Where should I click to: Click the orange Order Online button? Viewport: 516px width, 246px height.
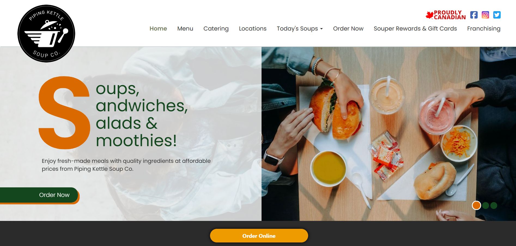click(259, 236)
